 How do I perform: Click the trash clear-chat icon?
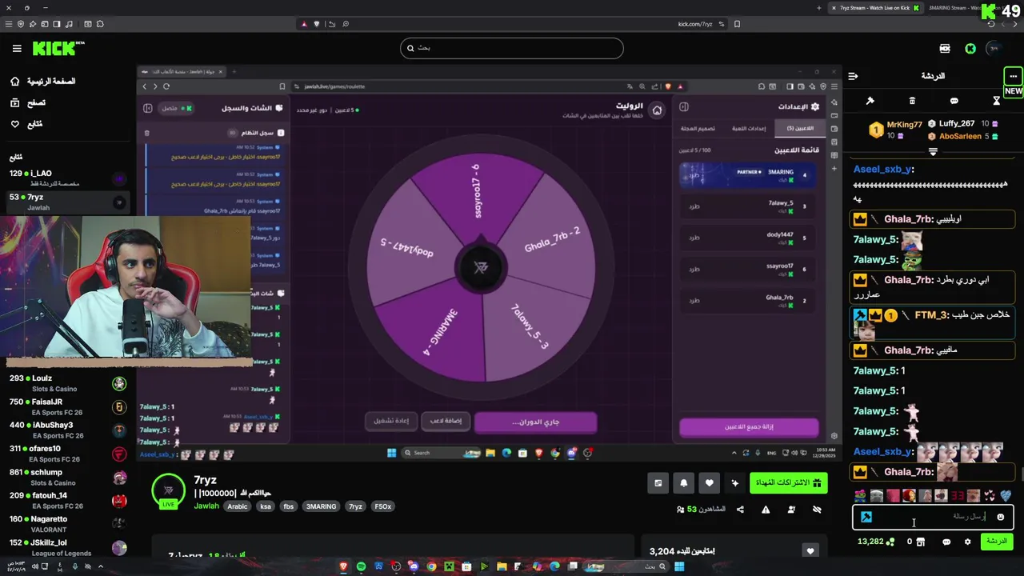(x=912, y=101)
